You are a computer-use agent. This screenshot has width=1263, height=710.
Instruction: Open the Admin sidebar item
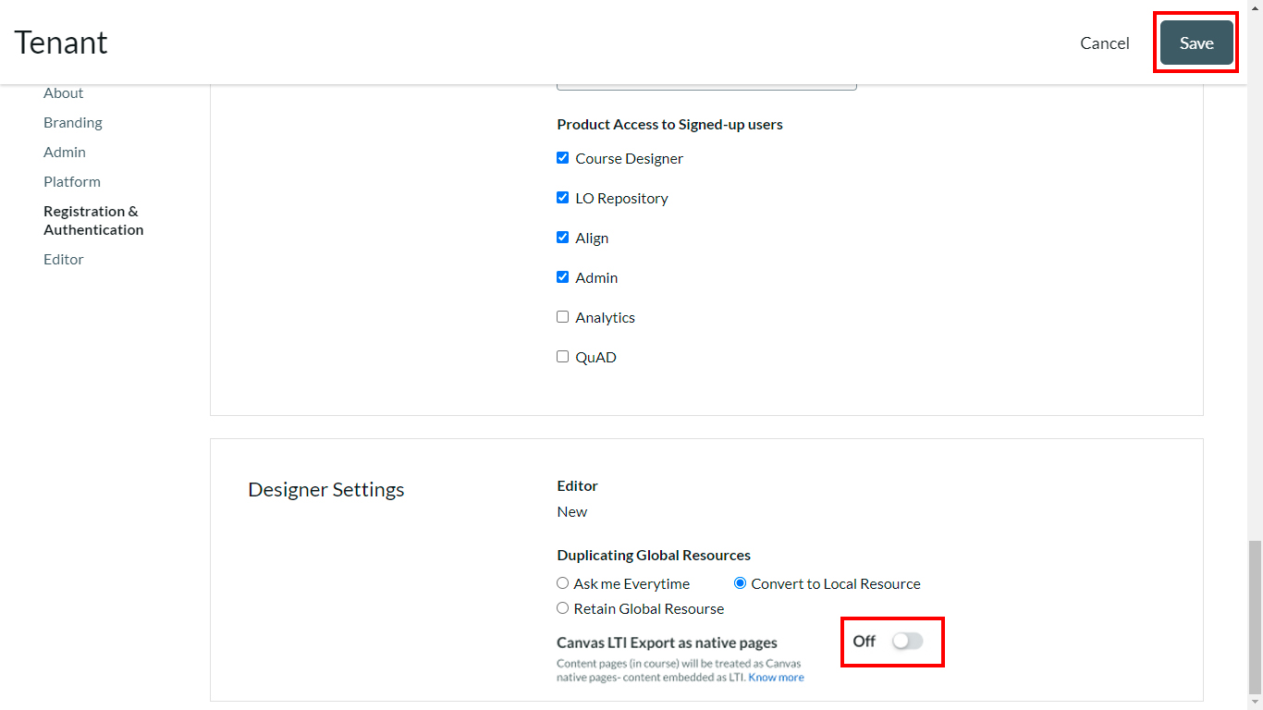(x=65, y=152)
